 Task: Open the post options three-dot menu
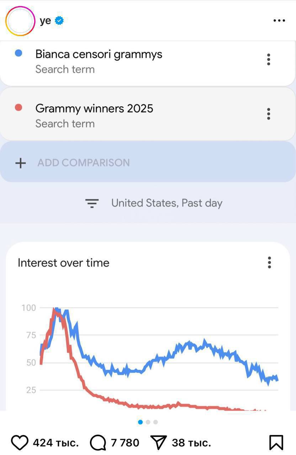click(x=279, y=21)
